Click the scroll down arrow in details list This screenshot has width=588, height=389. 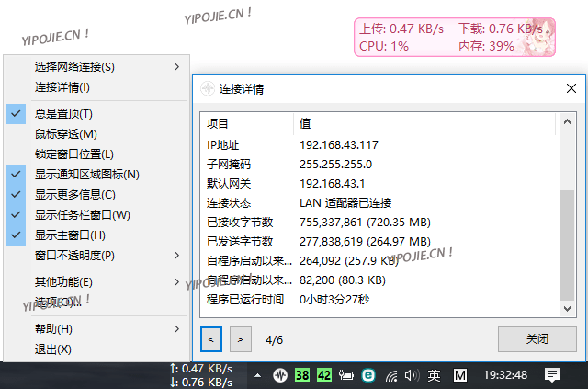(x=568, y=309)
